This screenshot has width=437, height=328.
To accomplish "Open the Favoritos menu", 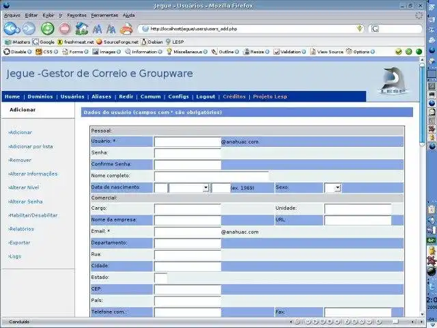I will click(76, 15).
